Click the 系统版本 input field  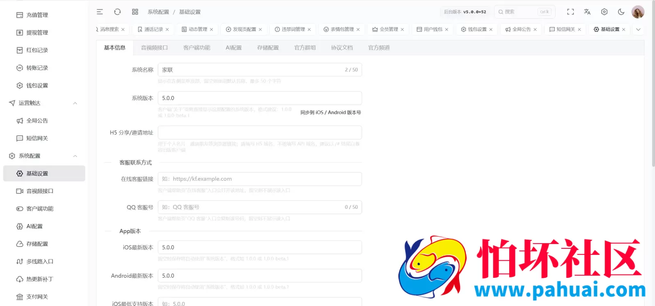pyautogui.click(x=260, y=98)
